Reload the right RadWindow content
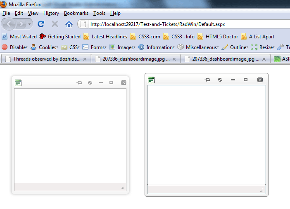The height and width of the screenshot is (209, 290). coord(220,80)
